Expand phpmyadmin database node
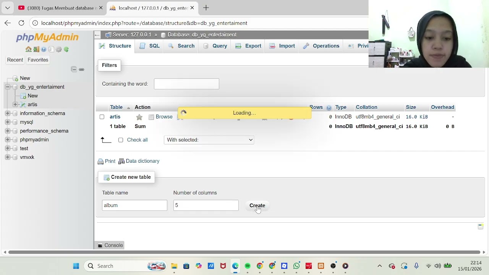This screenshot has height=275, width=489. (x=8, y=140)
